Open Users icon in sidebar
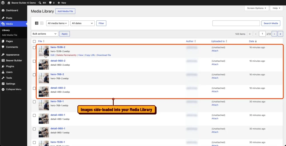Screen dimensions: 286x146 (3, 72)
